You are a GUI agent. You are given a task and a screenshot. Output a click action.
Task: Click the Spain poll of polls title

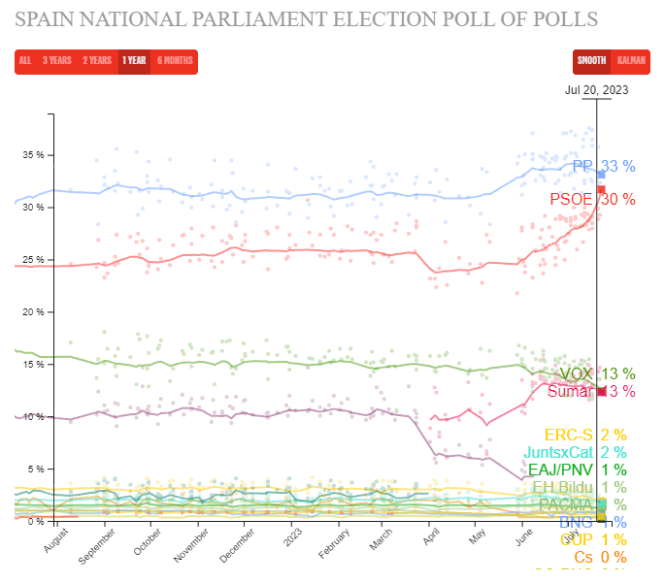(x=307, y=19)
